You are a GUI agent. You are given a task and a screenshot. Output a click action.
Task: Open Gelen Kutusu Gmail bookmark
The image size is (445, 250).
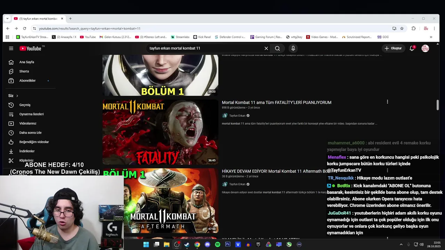pyautogui.click(x=115, y=37)
